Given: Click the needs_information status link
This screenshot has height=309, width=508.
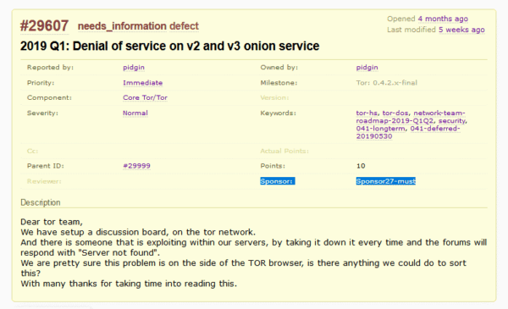Looking at the screenshot, I should (122, 26).
